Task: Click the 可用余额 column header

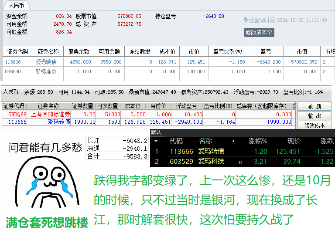Action: 109,51
